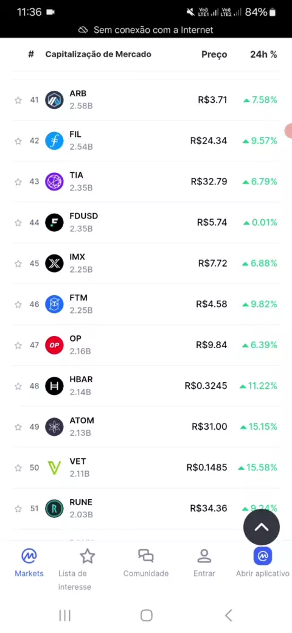Sort by the 24h % column
The height and width of the screenshot is (633, 292).
coord(263,55)
